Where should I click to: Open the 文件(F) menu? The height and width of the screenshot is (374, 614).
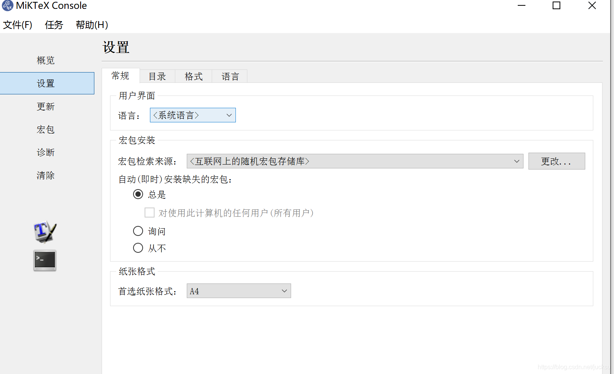click(x=18, y=25)
